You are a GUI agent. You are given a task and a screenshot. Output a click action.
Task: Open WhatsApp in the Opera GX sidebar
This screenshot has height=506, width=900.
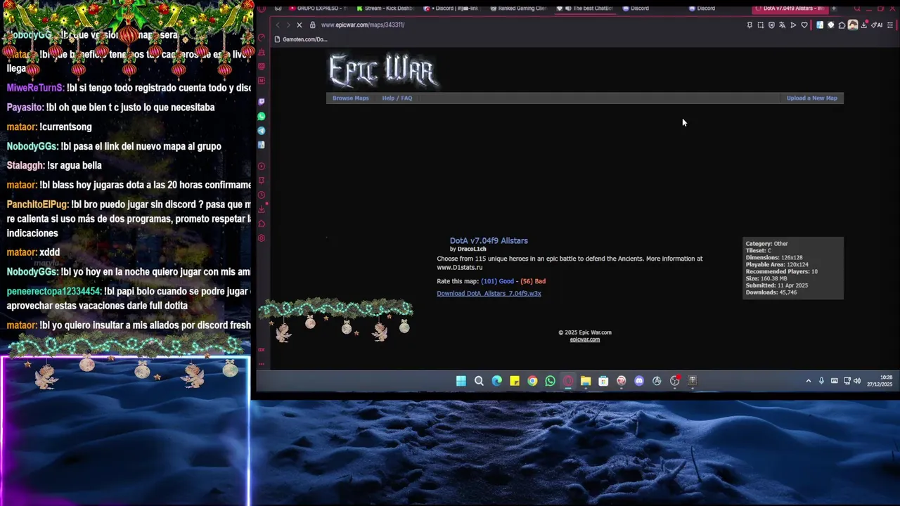click(x=262, y=116)
